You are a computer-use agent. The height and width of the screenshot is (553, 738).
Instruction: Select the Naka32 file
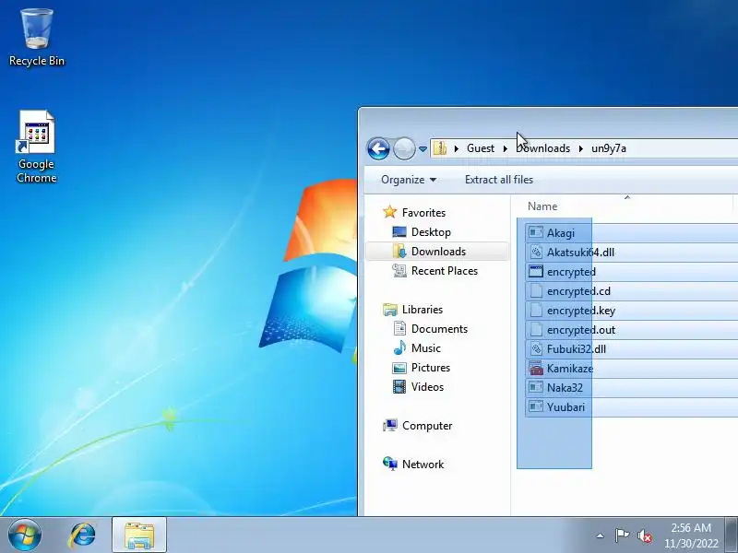565,388
